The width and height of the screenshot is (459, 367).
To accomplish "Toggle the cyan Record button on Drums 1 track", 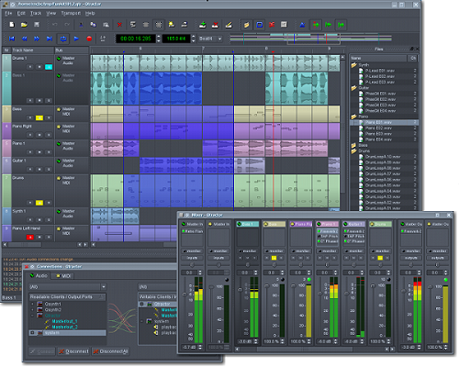I will click(x=49, y=67).
